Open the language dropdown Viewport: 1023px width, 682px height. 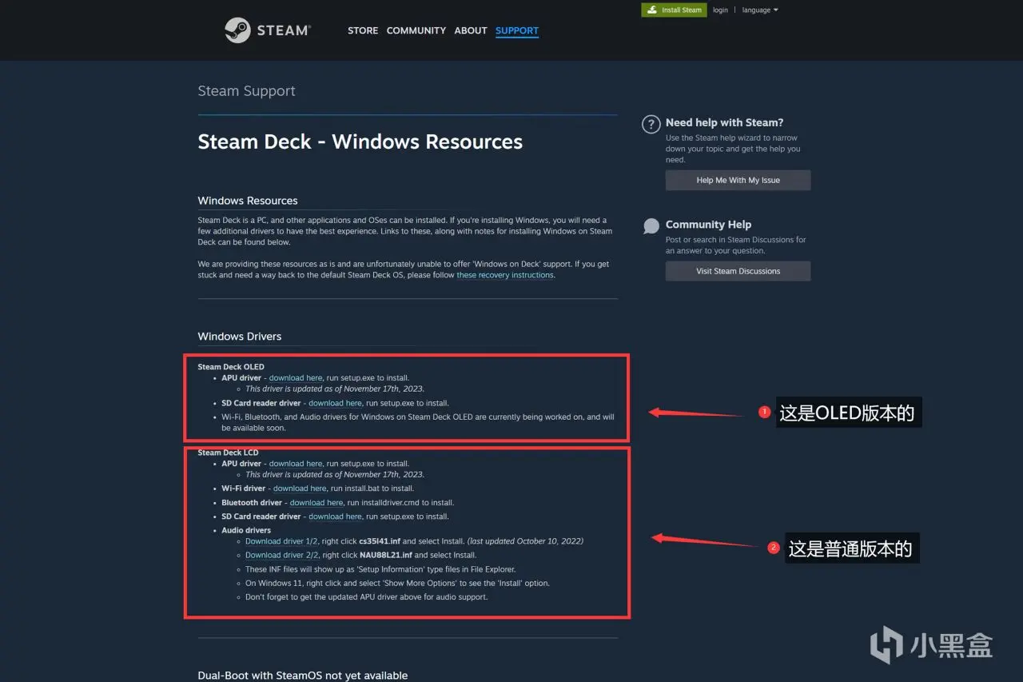click(x=759, y=10)
